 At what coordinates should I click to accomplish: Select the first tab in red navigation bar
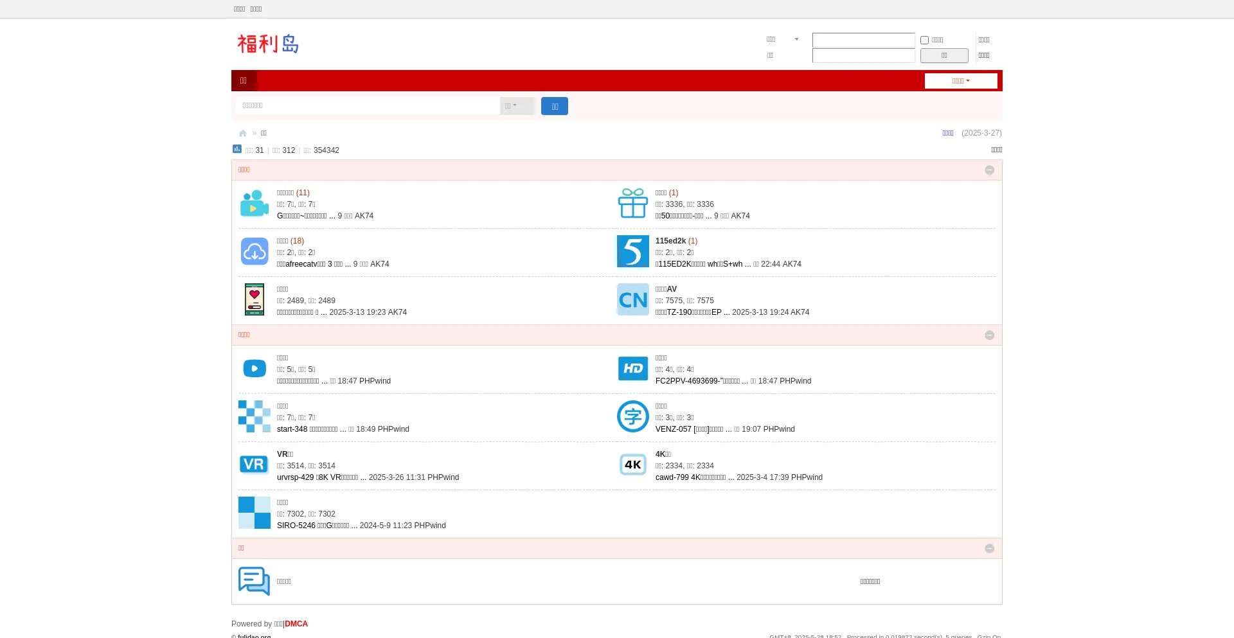click(244, 81)
